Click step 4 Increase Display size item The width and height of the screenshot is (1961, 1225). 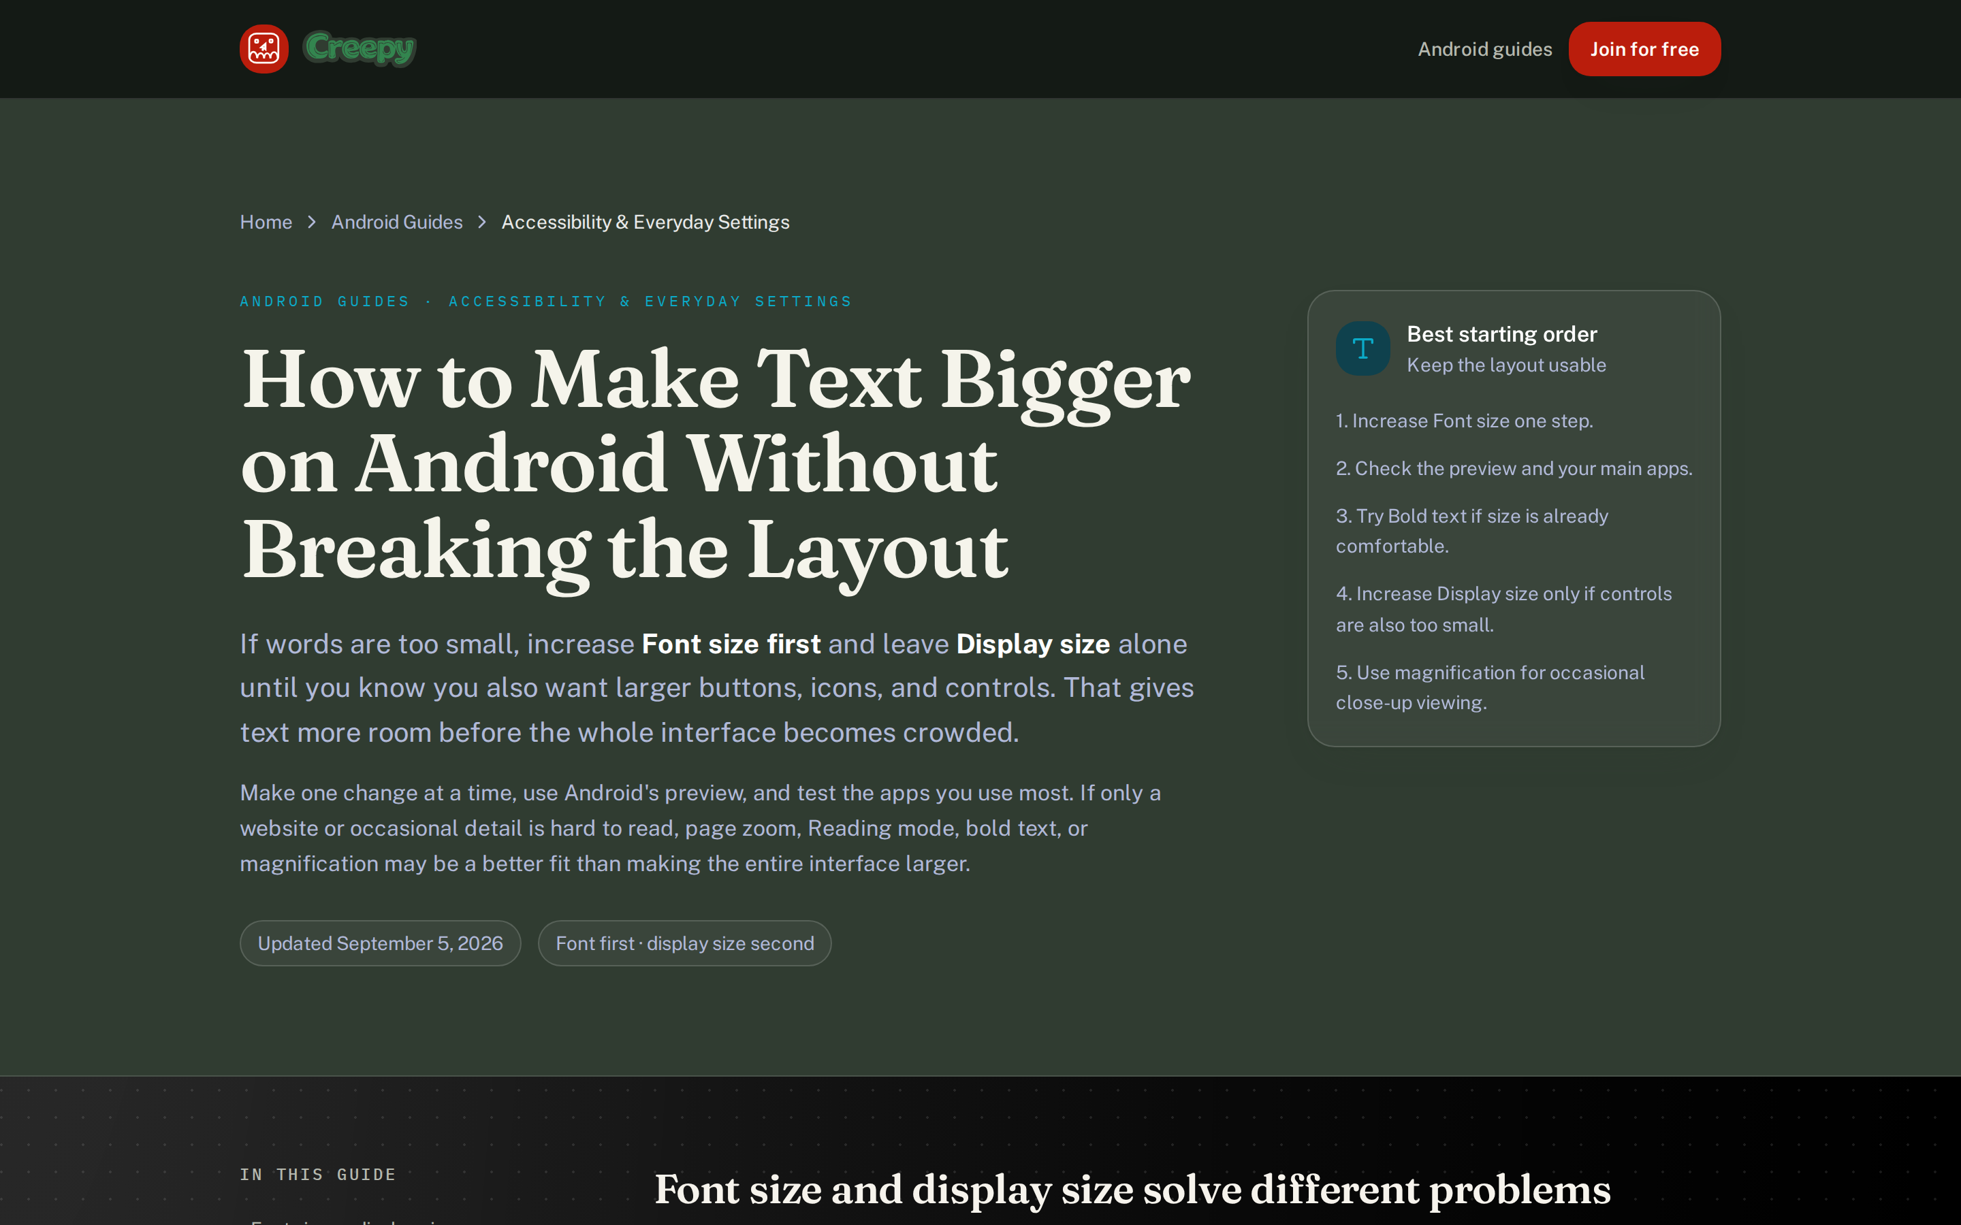[x=1503, y=609]
